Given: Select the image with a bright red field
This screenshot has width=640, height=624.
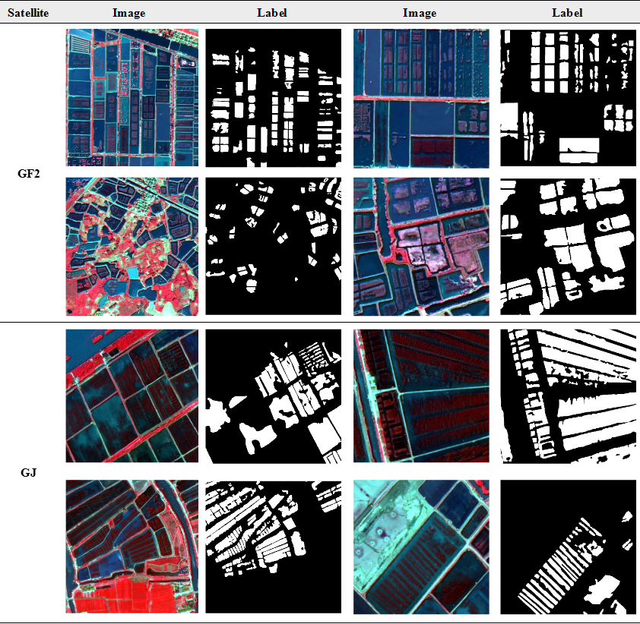Looking at the screenshot, I should [x=131, y=547].
